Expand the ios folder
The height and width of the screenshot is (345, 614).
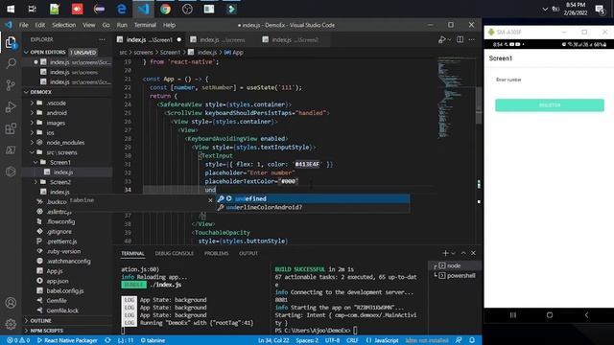[x=32, y=132]
